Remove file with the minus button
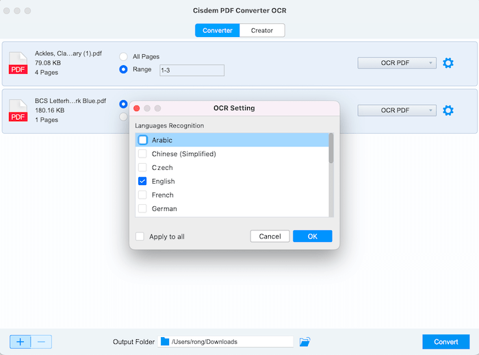Screen dimensions: 479x355 [41, 342]
